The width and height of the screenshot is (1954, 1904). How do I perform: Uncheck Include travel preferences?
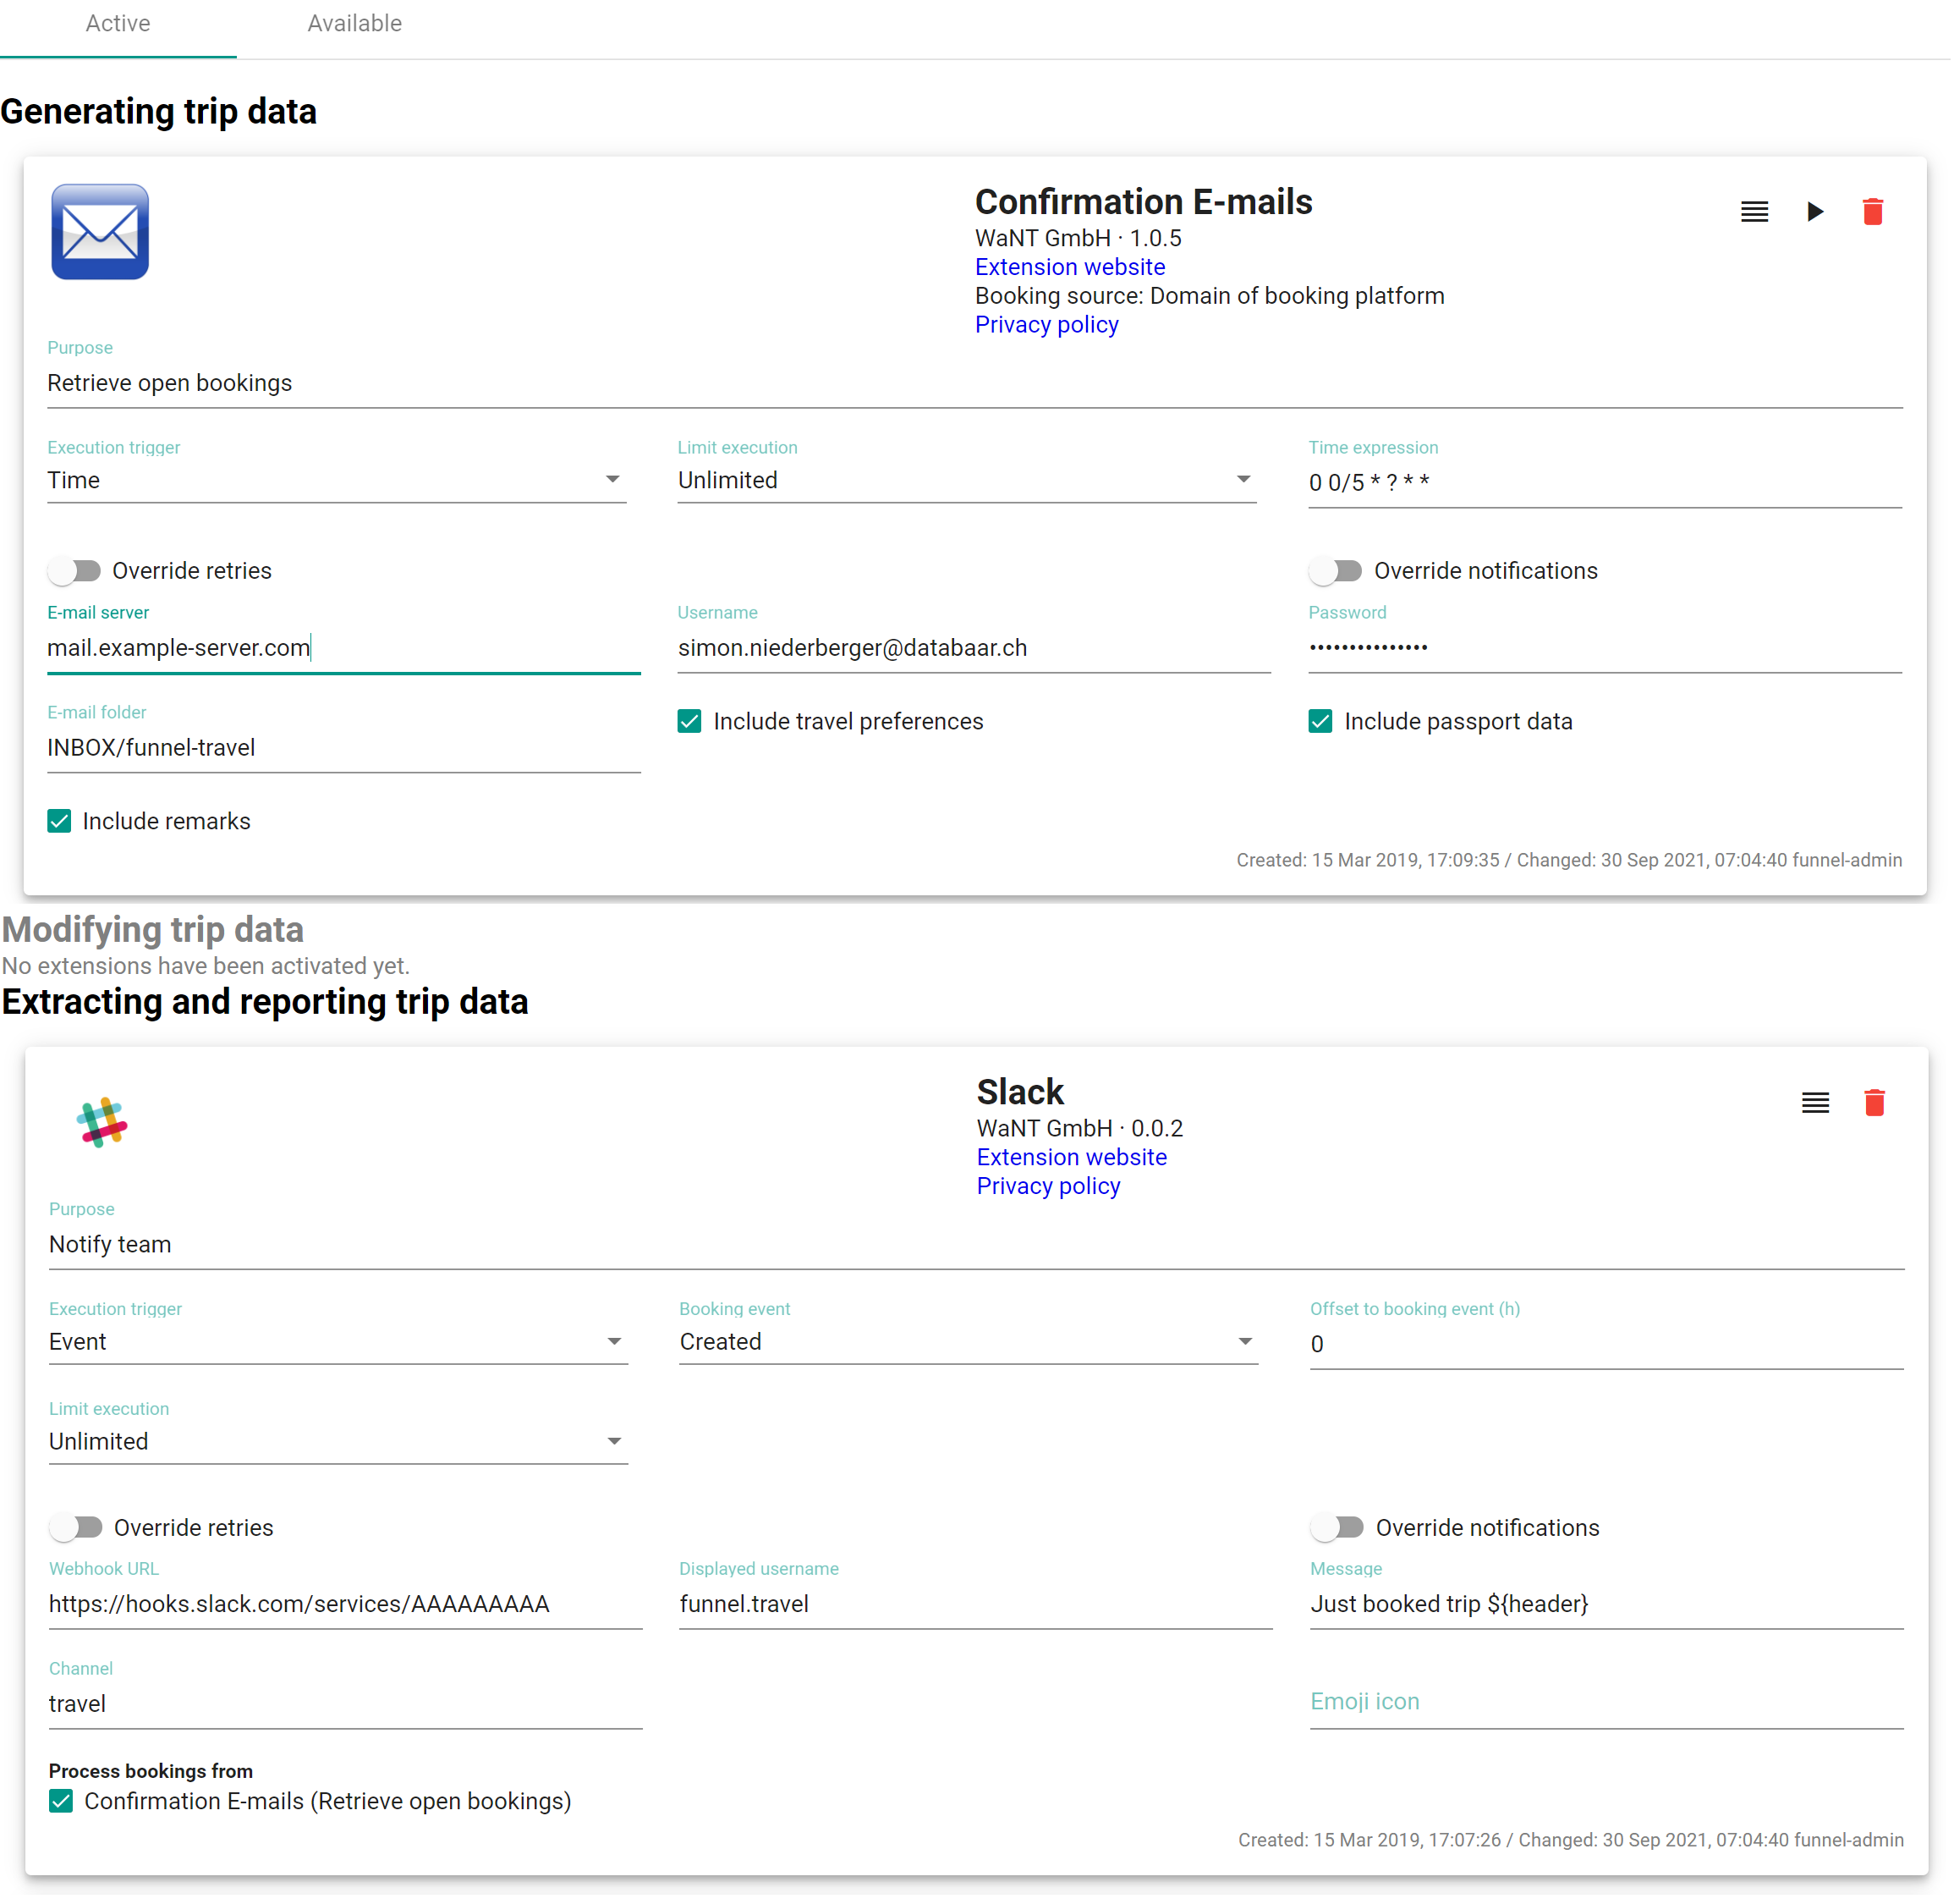(x=690, y=723)
